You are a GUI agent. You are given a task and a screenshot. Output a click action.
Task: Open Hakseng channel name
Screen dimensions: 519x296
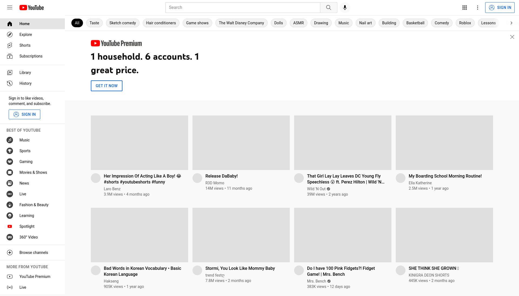111,281
